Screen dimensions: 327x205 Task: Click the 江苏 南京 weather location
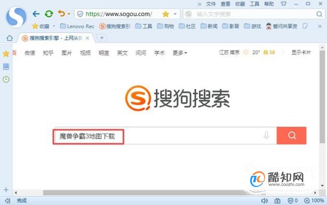point(229,52)
